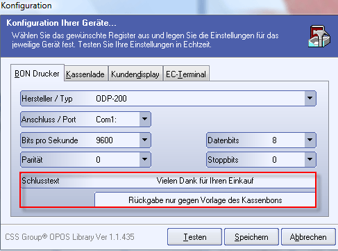Click the Speichern button
This screenshot has width=338, height=251.
pos(251,237)
